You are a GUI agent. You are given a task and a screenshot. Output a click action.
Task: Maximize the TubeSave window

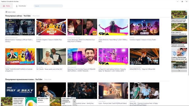(182, 2)
